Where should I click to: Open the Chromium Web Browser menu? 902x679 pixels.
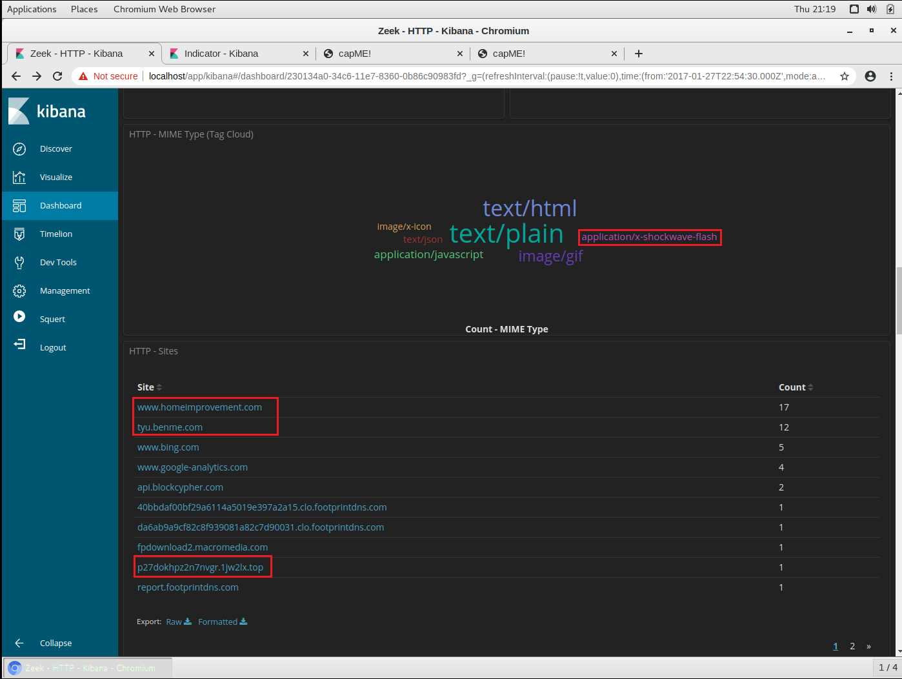coord(165,9)
